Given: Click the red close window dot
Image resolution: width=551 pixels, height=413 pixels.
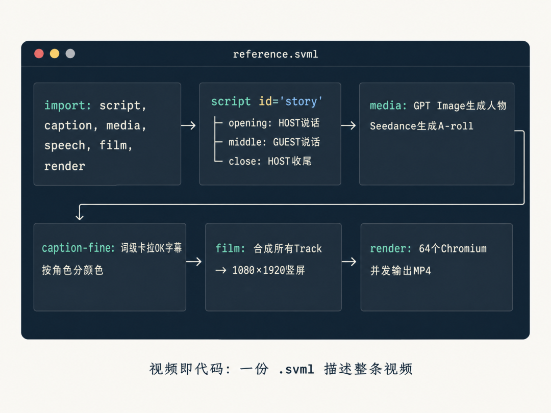Looking at the screenshot, I should point(39,54).
